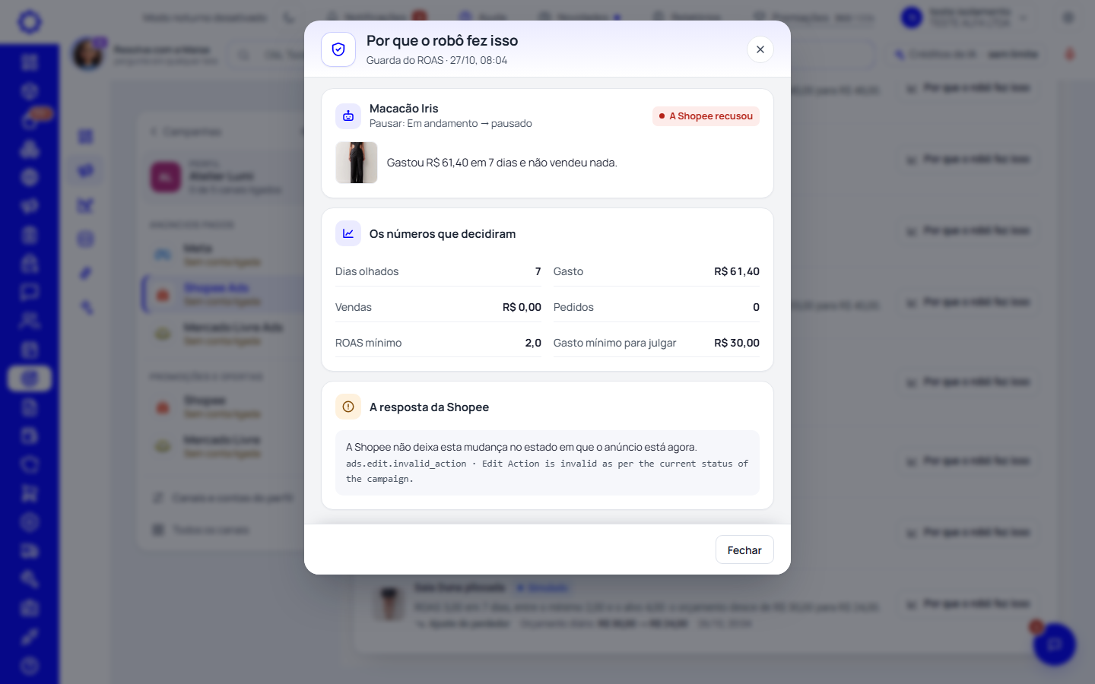Click the Fechar button
This screenshot has width=1095, height=684.
pyautogui.click(x=744, y=550)
